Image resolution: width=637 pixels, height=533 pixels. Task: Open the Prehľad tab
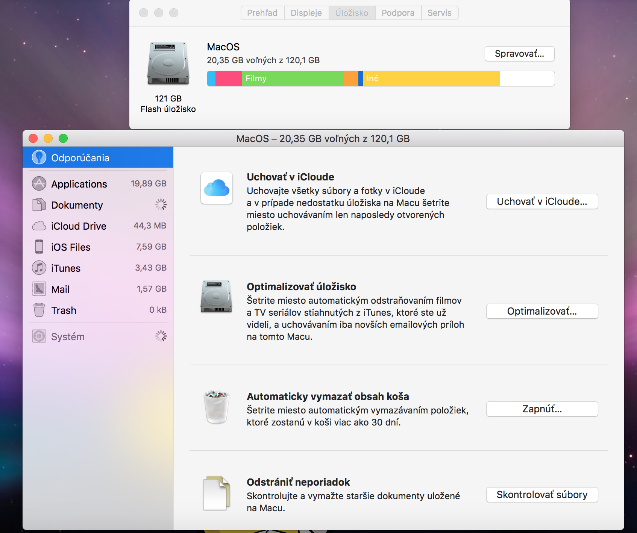click(x=262, y=13)
